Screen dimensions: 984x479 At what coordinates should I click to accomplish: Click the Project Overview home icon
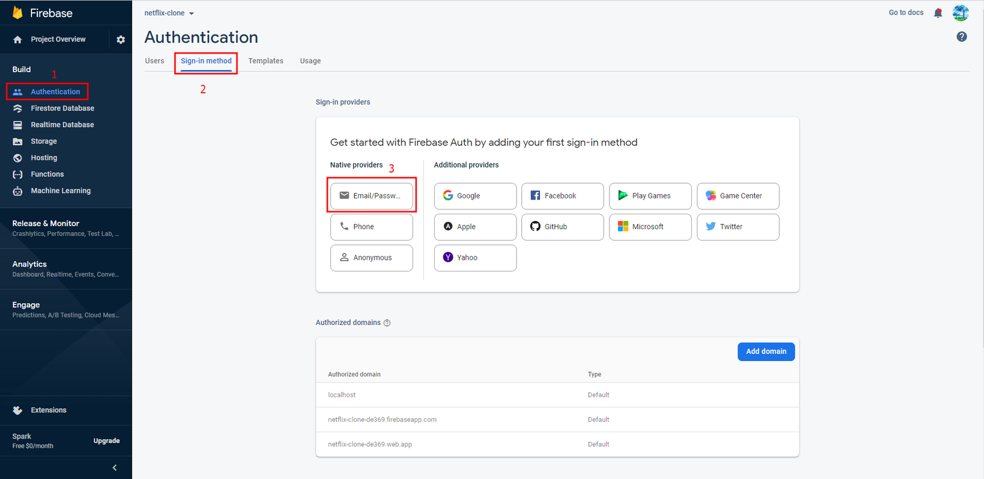tap(17, 39)
